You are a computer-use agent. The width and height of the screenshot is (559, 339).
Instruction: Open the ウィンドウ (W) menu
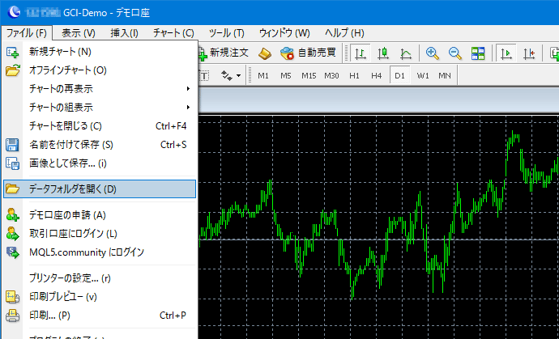pos(284,33)
